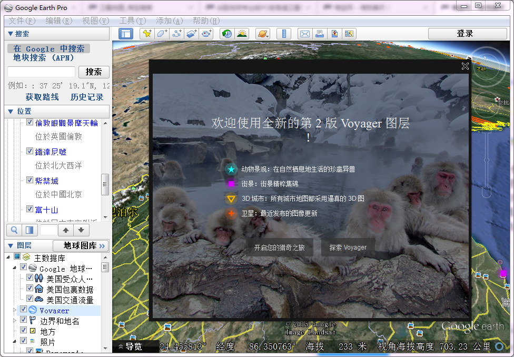
Task: Close the Voyager welcome dialog with X
Action: 465,66
